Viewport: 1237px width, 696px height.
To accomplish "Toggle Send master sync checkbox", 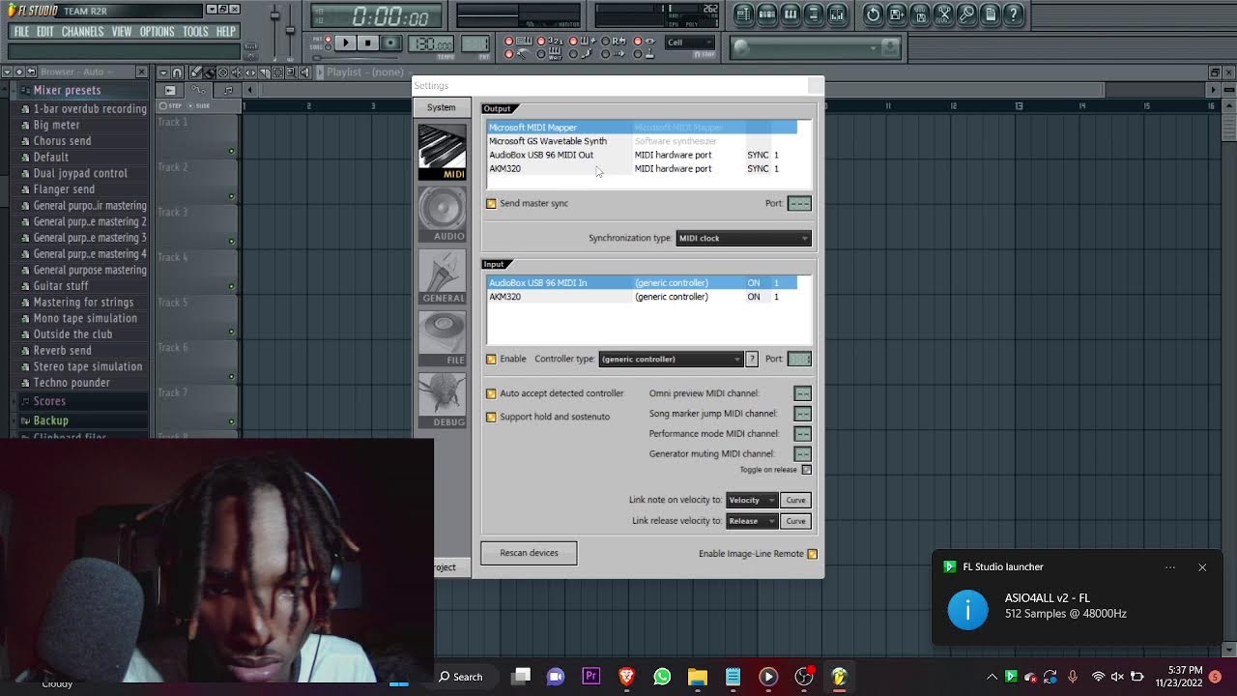I will click(491, 203).
